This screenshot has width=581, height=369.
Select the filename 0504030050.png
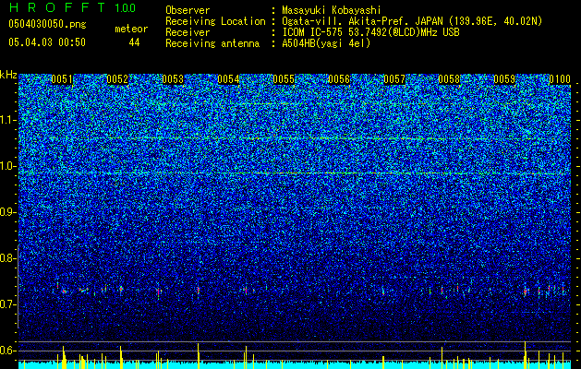47,24
